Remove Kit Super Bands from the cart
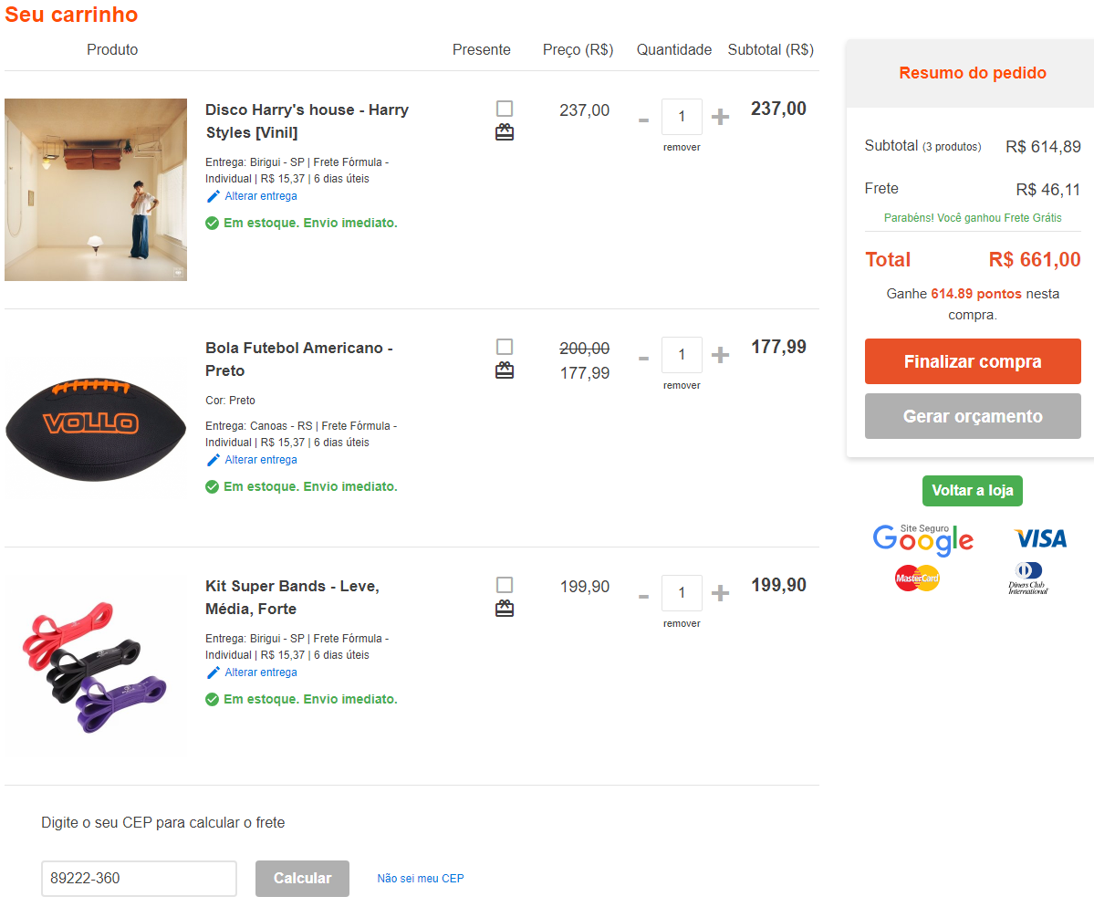The height and width of the screenshot is (907, 1094). click(682, 624)
